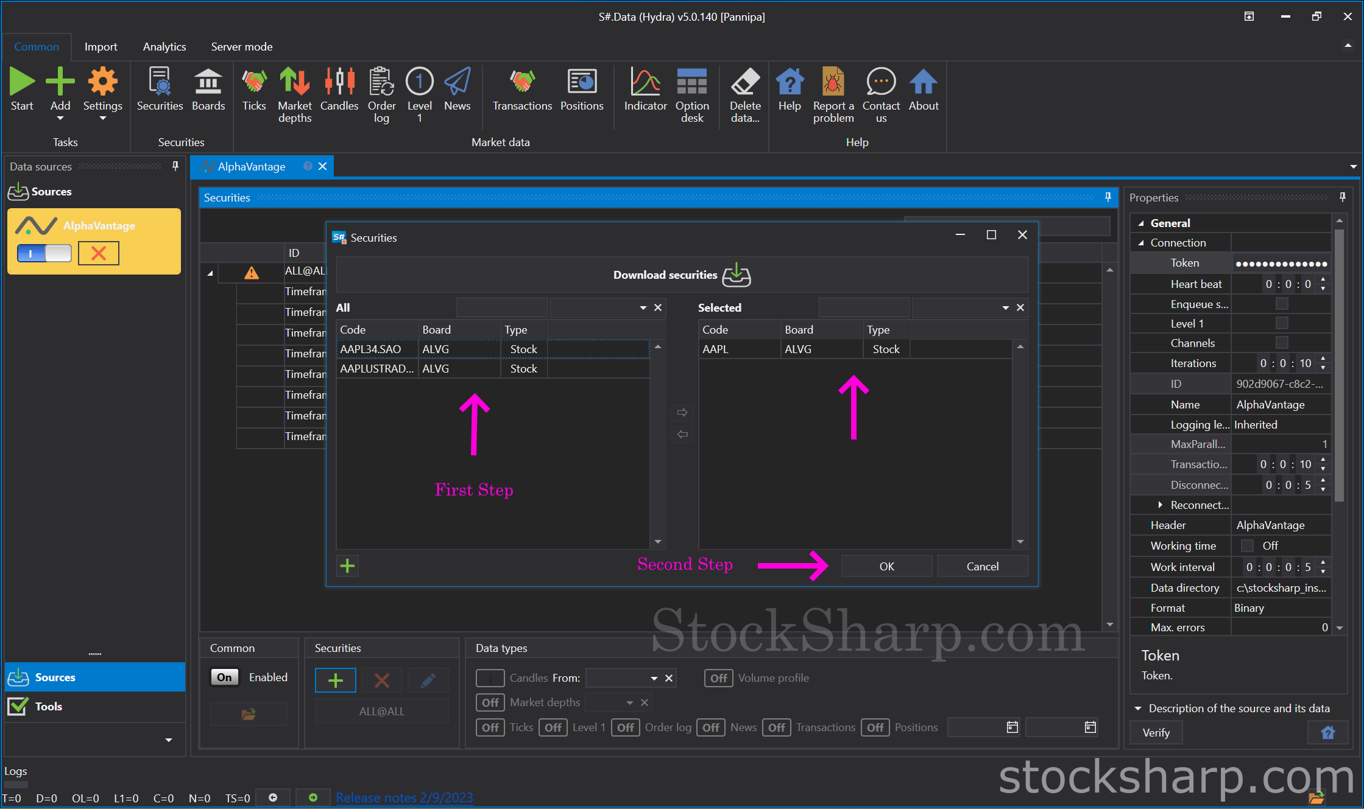Image resolution: width=1364 pixels, height=809 pixels.
Task: Toggle the Enabled On switch
Action: pyautogui.click(x=224, y=678)
